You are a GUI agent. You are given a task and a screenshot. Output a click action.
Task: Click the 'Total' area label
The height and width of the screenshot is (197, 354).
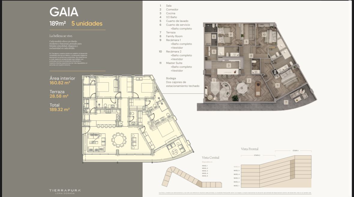click(x=55, y=105)
